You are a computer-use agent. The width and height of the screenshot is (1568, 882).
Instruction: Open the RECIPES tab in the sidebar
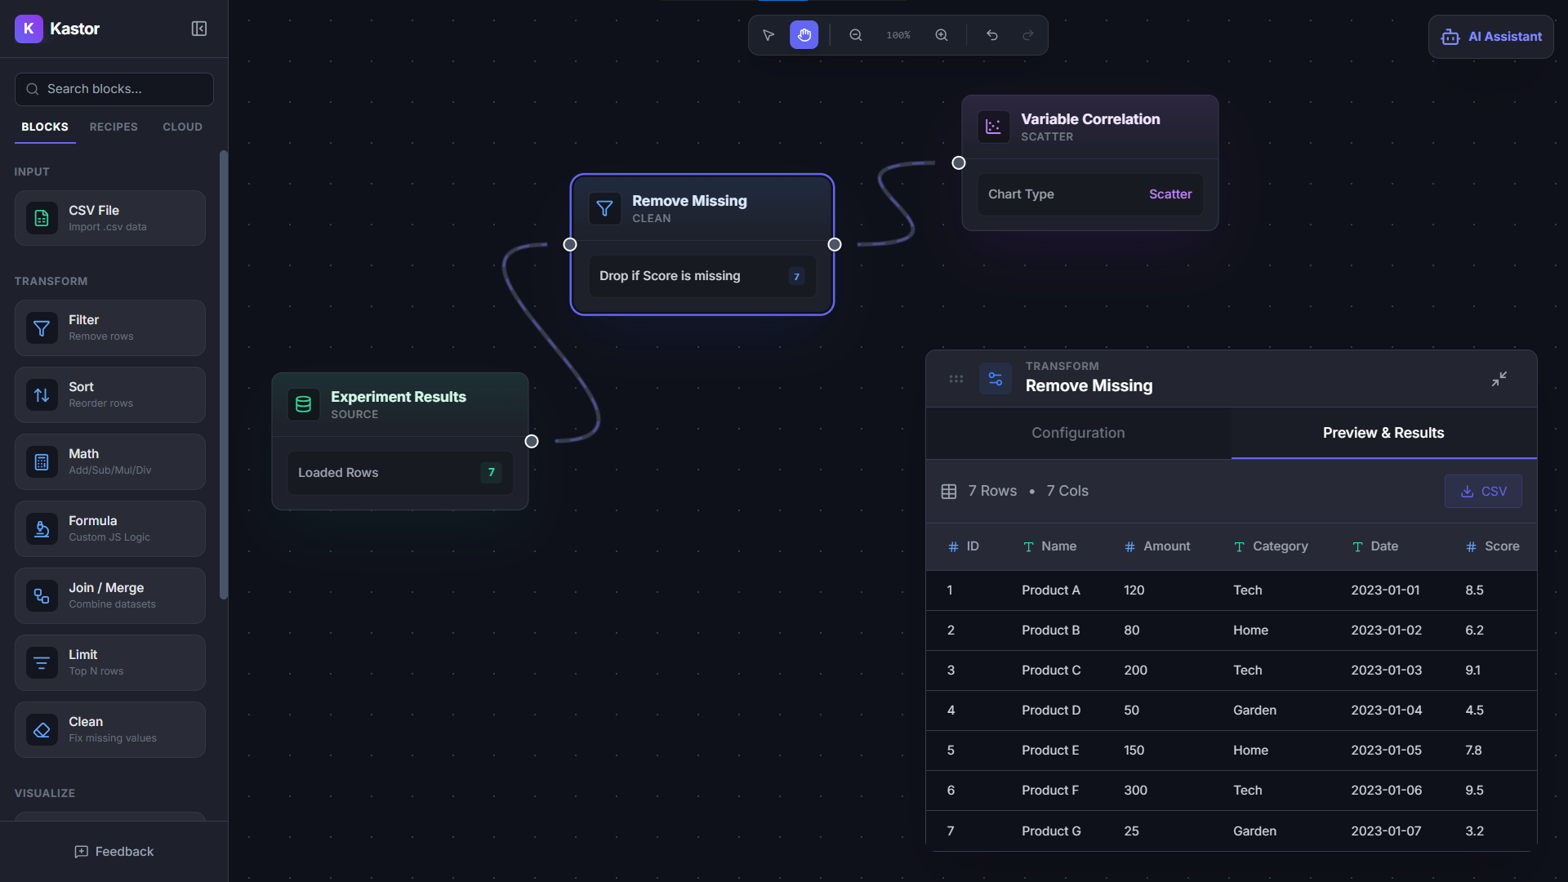click(x=113, y=127)
